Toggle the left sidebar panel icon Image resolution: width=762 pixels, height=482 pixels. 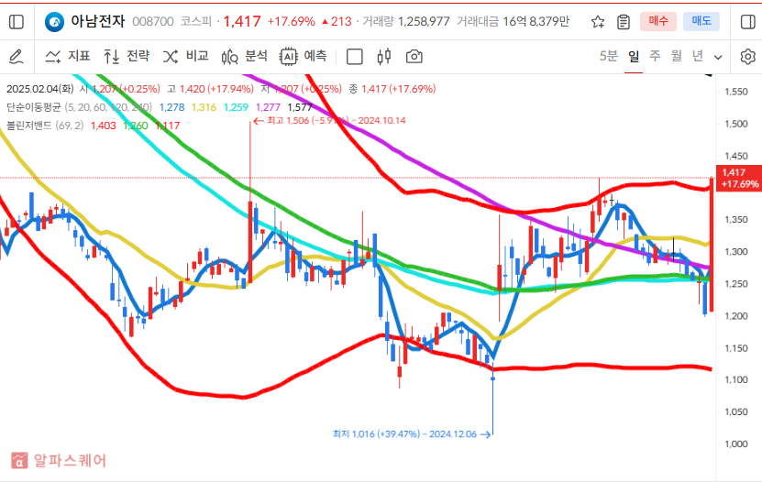tap(16, 22)
